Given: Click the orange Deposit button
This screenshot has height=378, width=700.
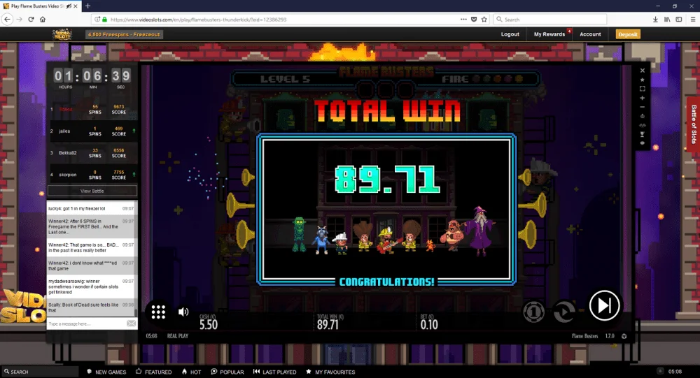Looking at the screenshot, I should (628, 34).
